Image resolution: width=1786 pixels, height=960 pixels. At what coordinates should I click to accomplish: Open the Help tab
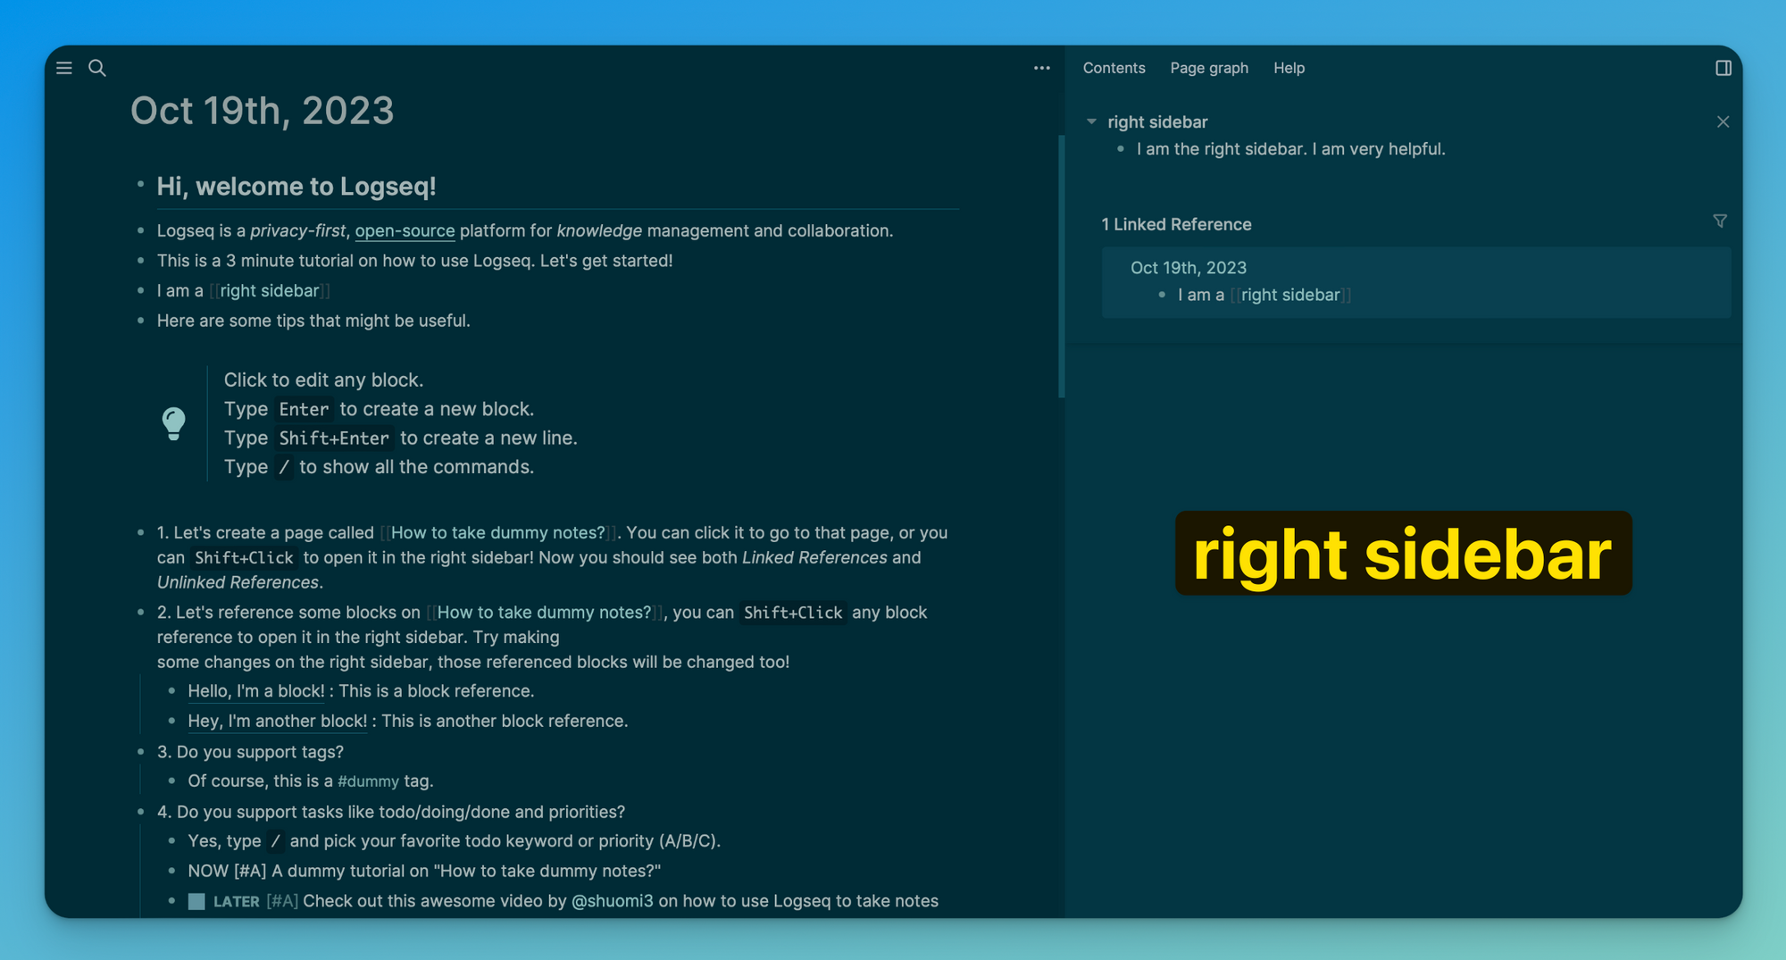tap(1289, 68)
